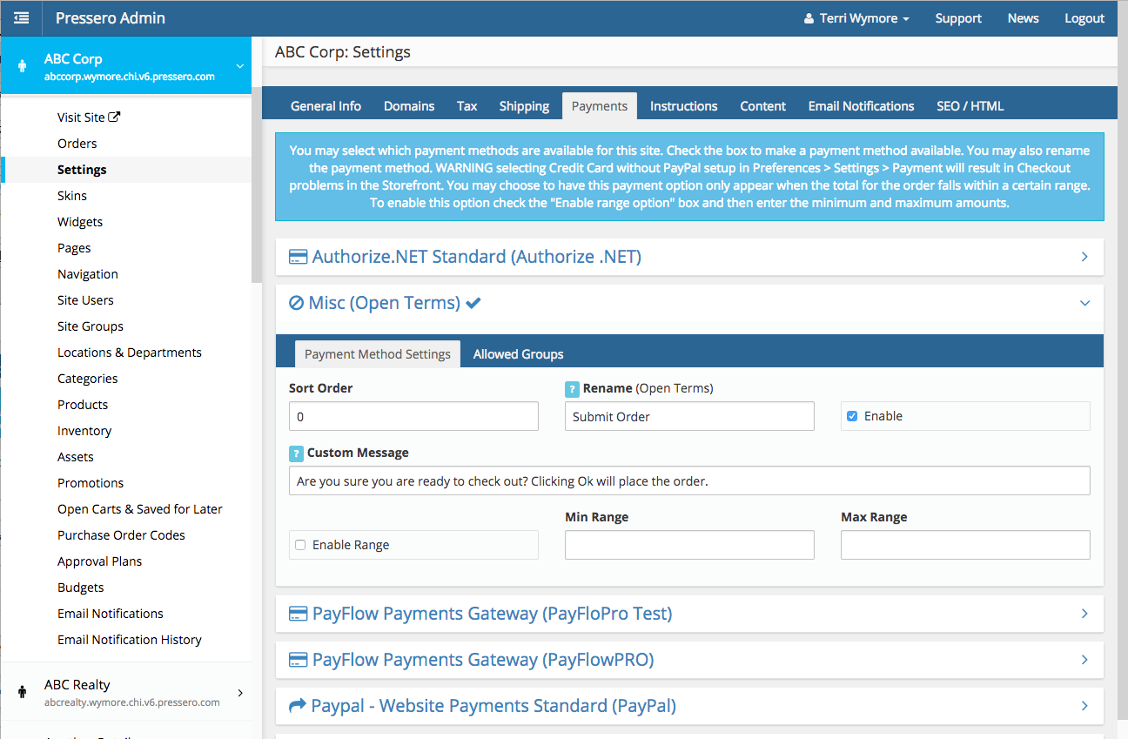Click the checkmark icon next to Misc (Open Terms)
This screenshot has height=739, width=1128.
pos(473,303)
